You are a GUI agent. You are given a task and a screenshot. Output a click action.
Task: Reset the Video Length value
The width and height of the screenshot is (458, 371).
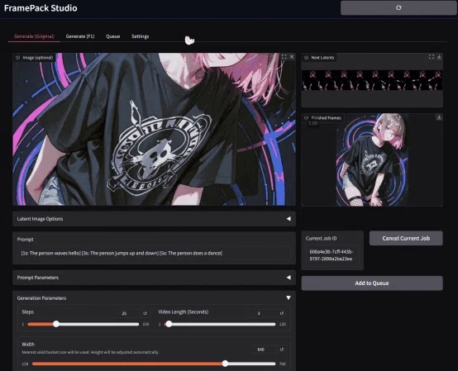(282, 313)
